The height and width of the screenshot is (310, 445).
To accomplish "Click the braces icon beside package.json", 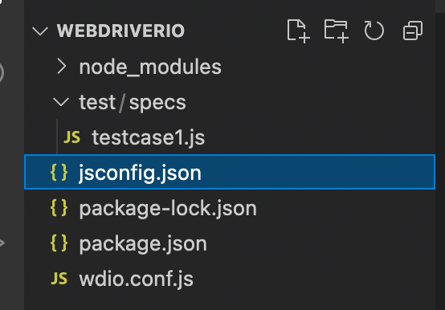I will click(59, 243).
